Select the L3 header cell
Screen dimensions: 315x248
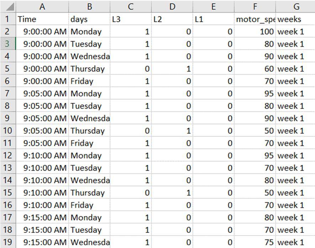[131, 19]
